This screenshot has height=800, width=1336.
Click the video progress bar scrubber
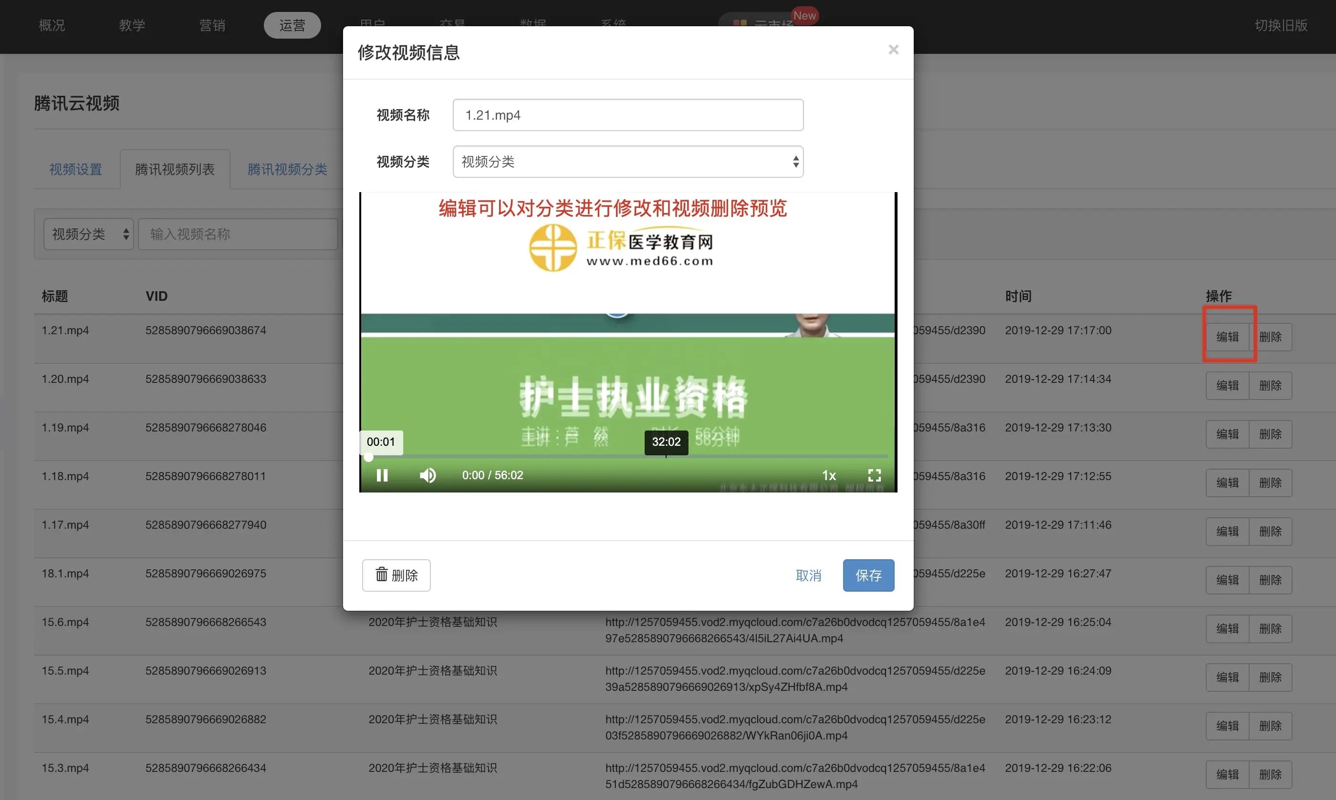368,457
